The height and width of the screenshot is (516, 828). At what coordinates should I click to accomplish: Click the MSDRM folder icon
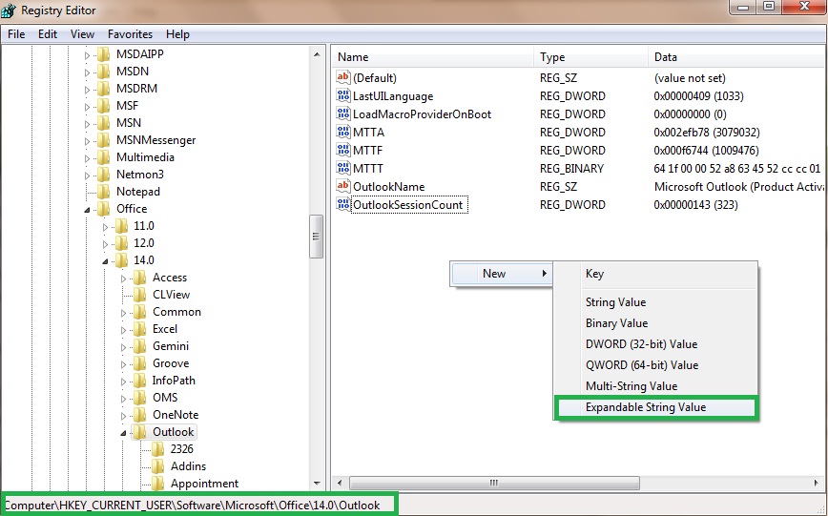pyautogui.click(x=103, y=88)
